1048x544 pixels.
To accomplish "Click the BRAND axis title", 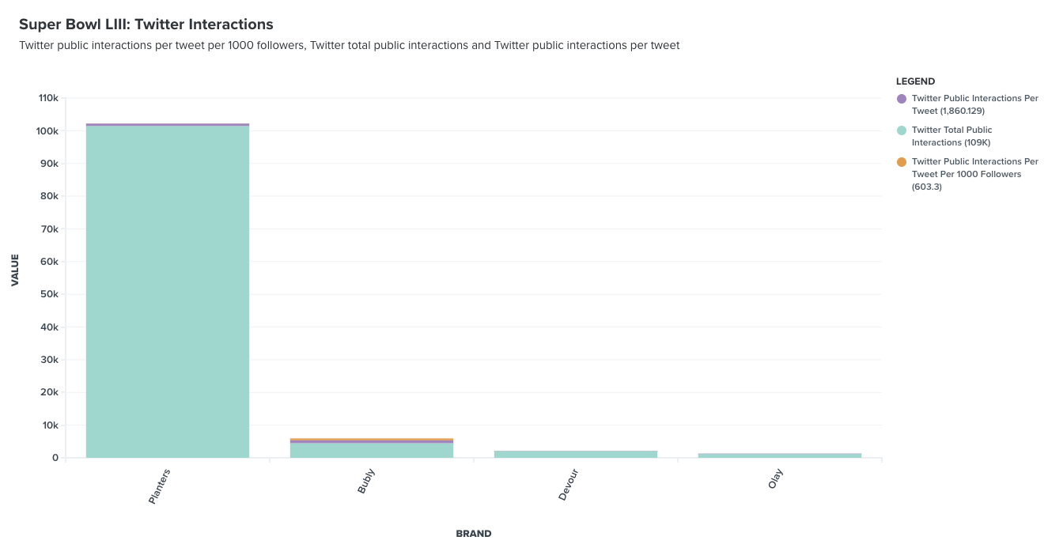I will pyautogui.click(x=474, y=534).
